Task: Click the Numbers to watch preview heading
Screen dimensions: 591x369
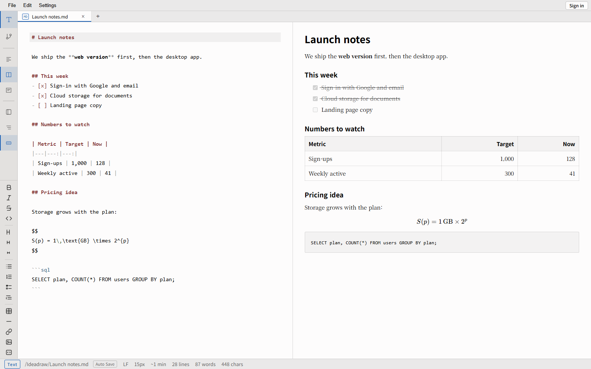Action: click(x=334, y=129)
